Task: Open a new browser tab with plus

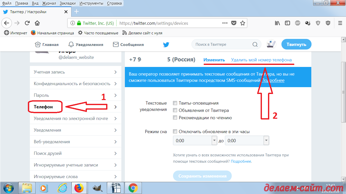Action: [x=76, y=12]
